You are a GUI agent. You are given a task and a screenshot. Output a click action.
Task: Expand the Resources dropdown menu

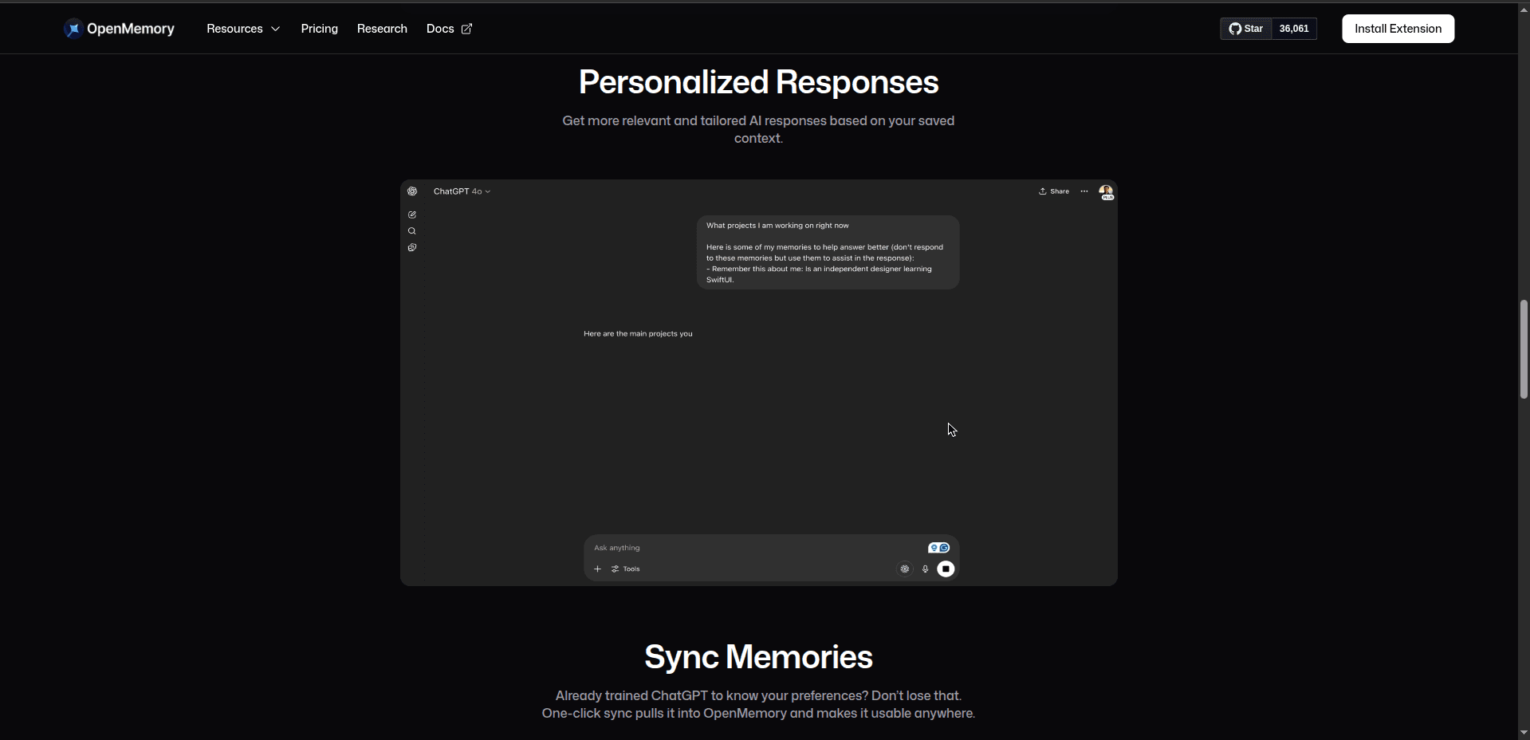click(x=243, y=29)
